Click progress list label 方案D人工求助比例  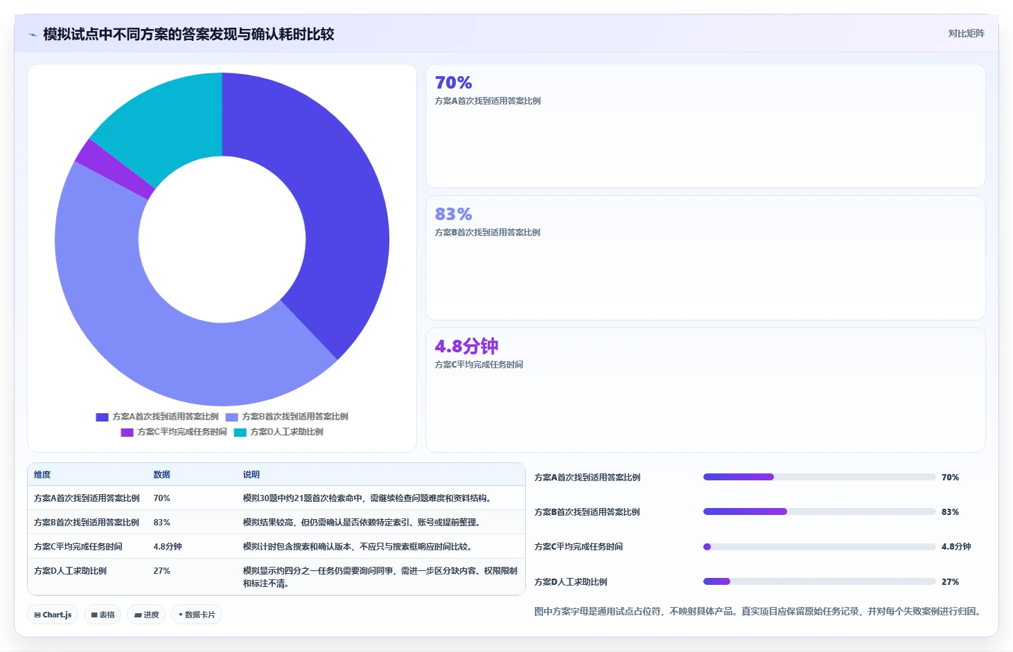tap(571, 582)
